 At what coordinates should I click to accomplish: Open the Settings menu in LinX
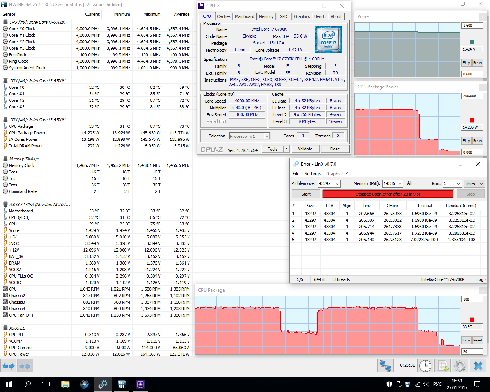313,174
